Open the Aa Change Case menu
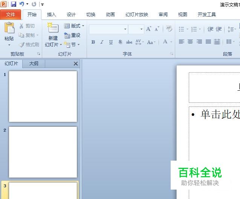 pyautogui.click(x=151, y=42)
